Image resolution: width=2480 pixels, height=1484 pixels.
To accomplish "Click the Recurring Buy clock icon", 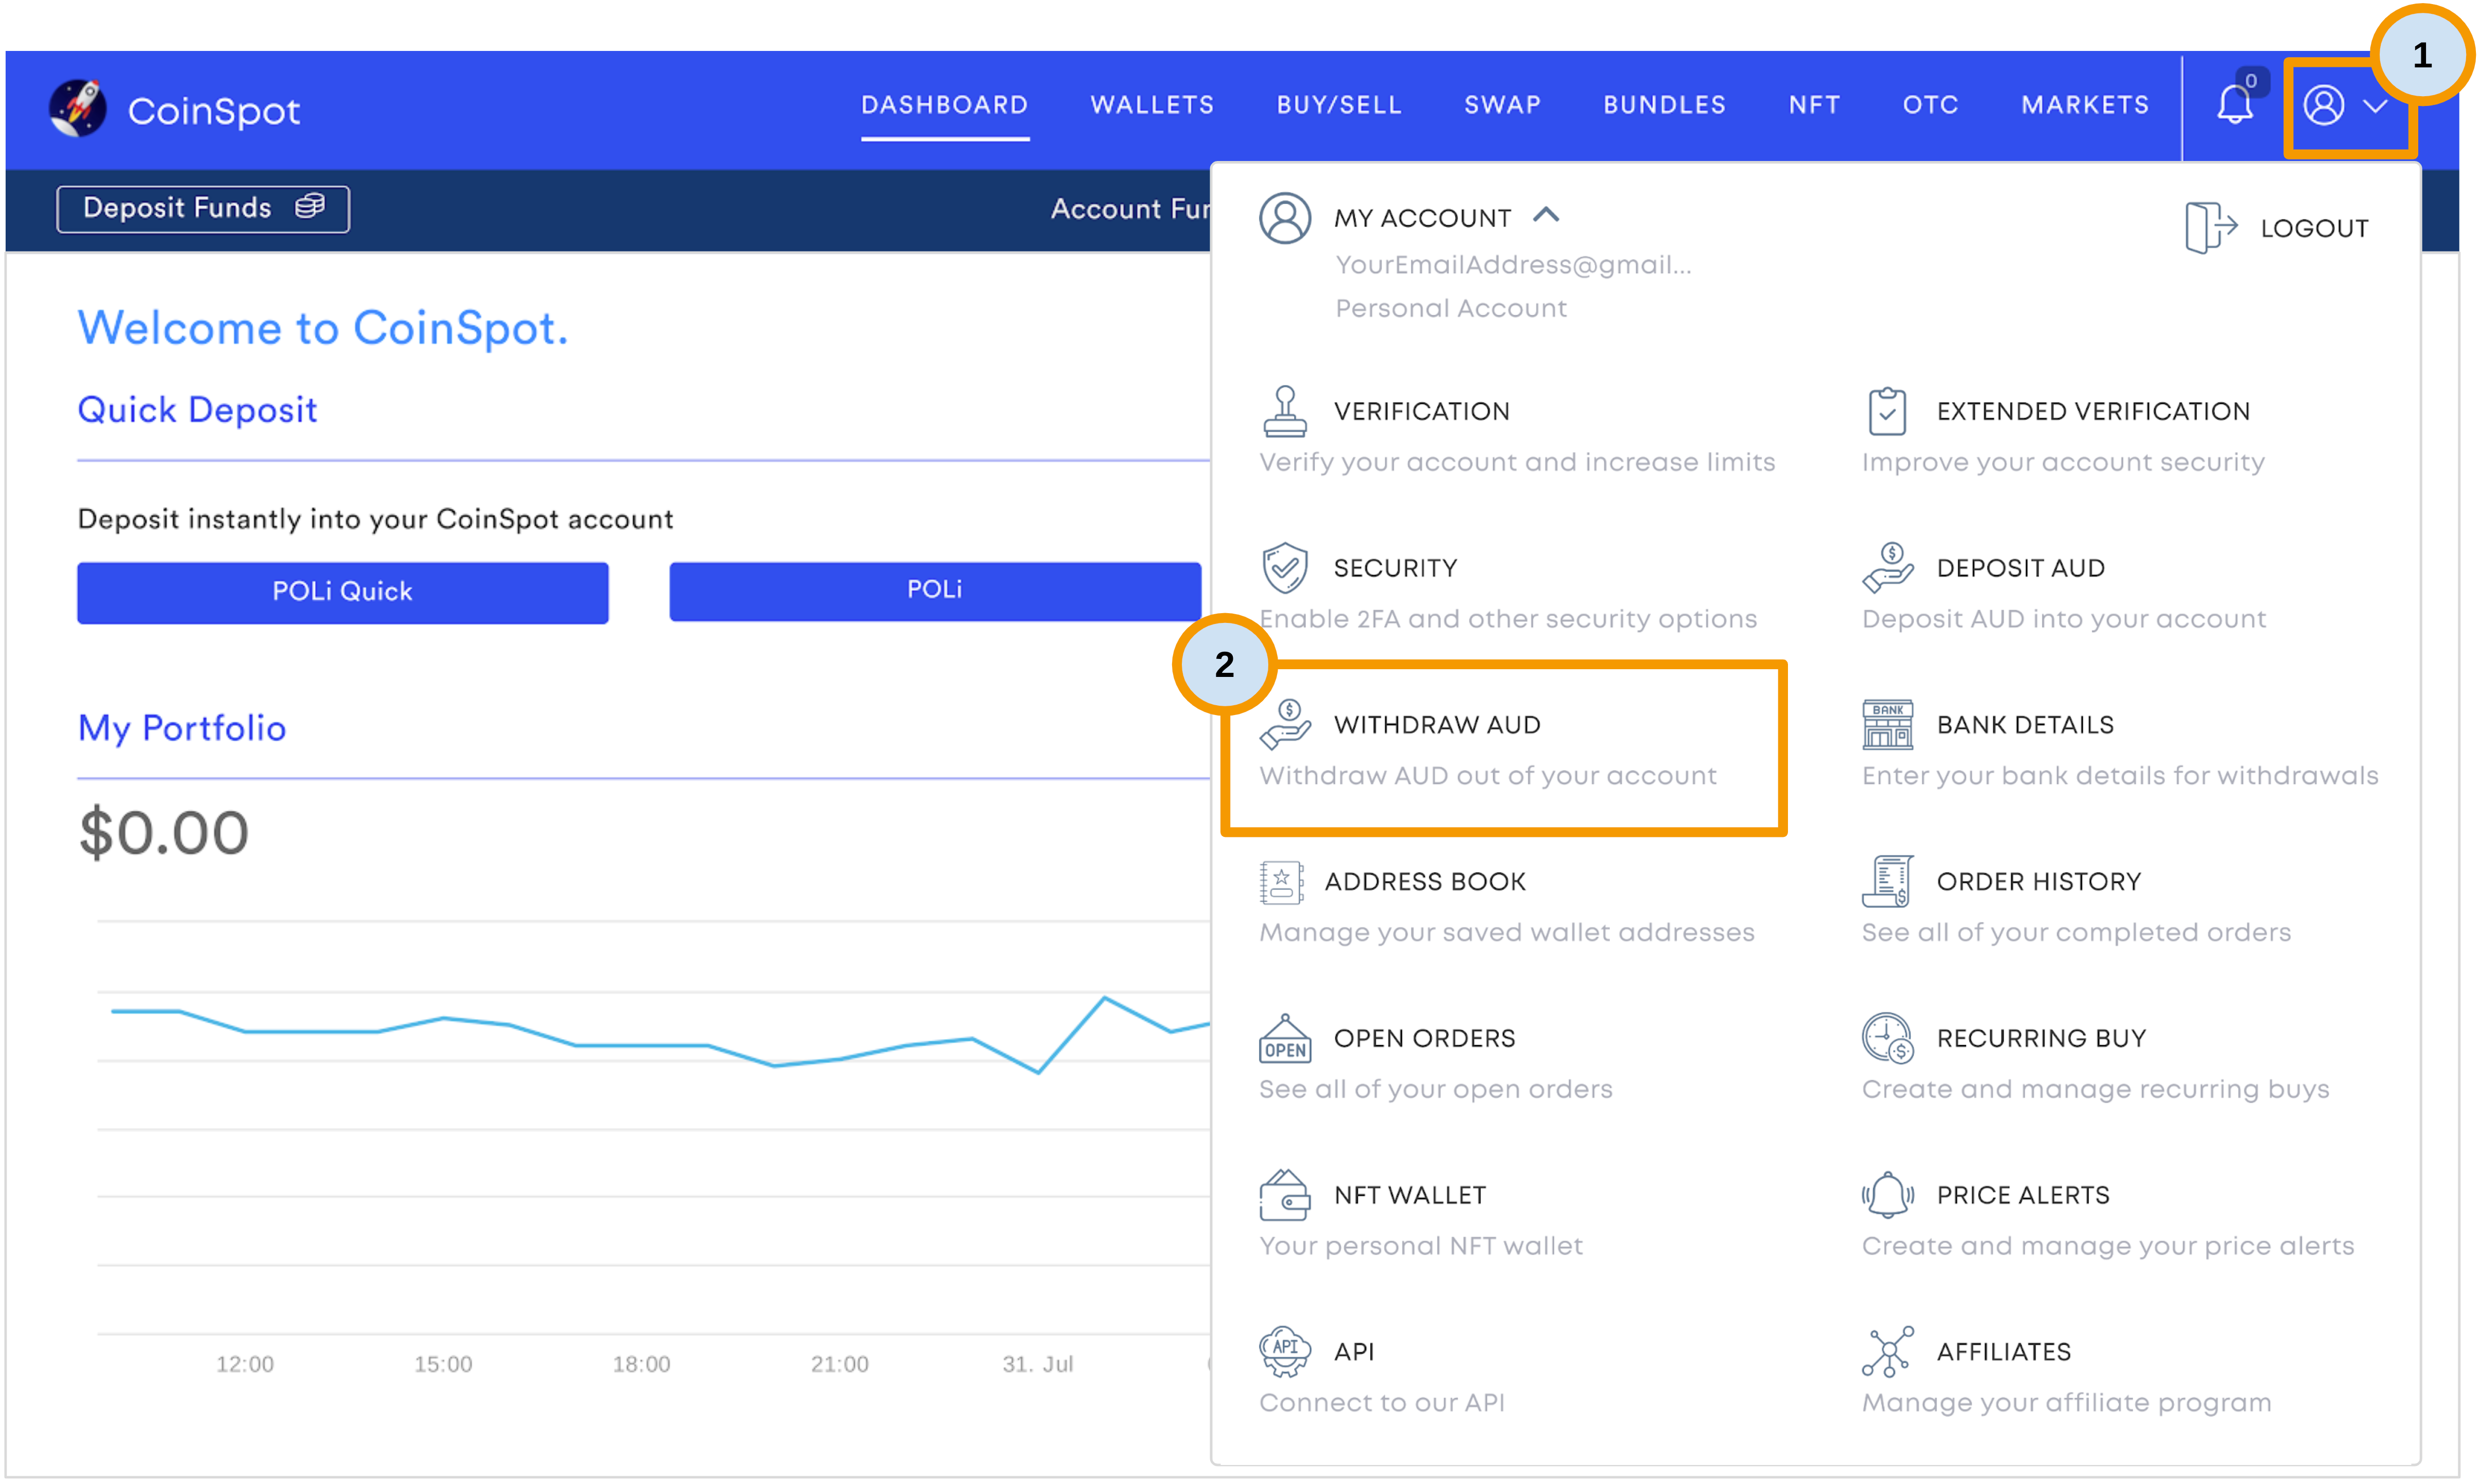I will tap(1886, 1038).
